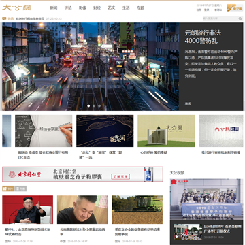Play the small flag-raising video thumbnail
This screenshot has width=245, height=245.
pos(188,232)
